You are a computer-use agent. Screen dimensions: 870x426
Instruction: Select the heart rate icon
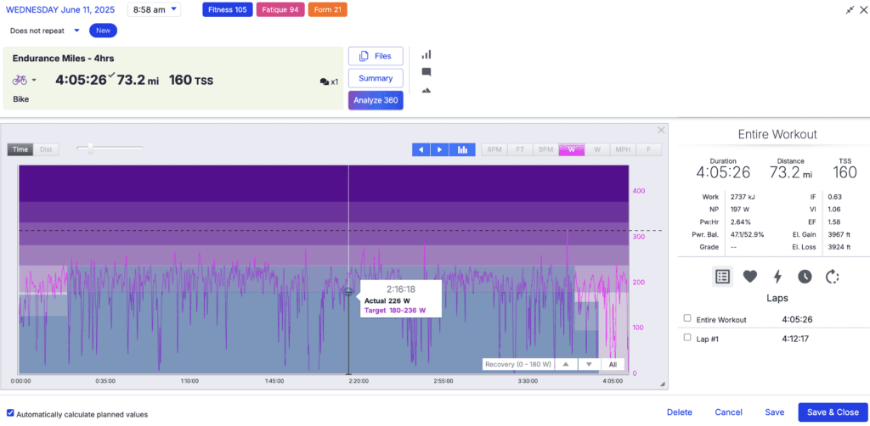[750, 277]
